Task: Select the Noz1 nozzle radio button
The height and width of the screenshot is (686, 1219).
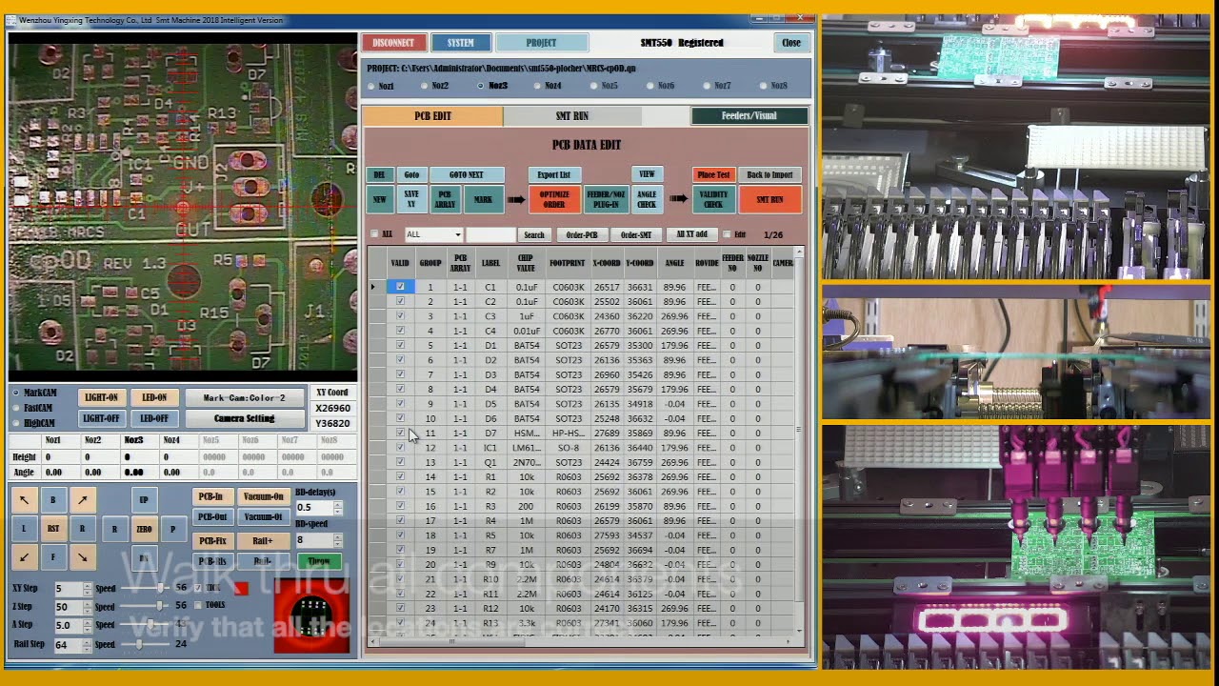Action: tap(371, 86)
